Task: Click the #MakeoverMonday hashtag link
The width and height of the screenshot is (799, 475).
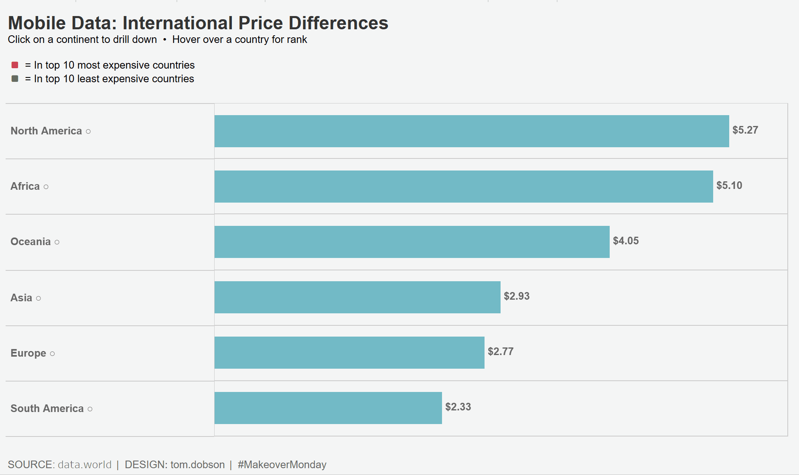Action: [282, 465]
